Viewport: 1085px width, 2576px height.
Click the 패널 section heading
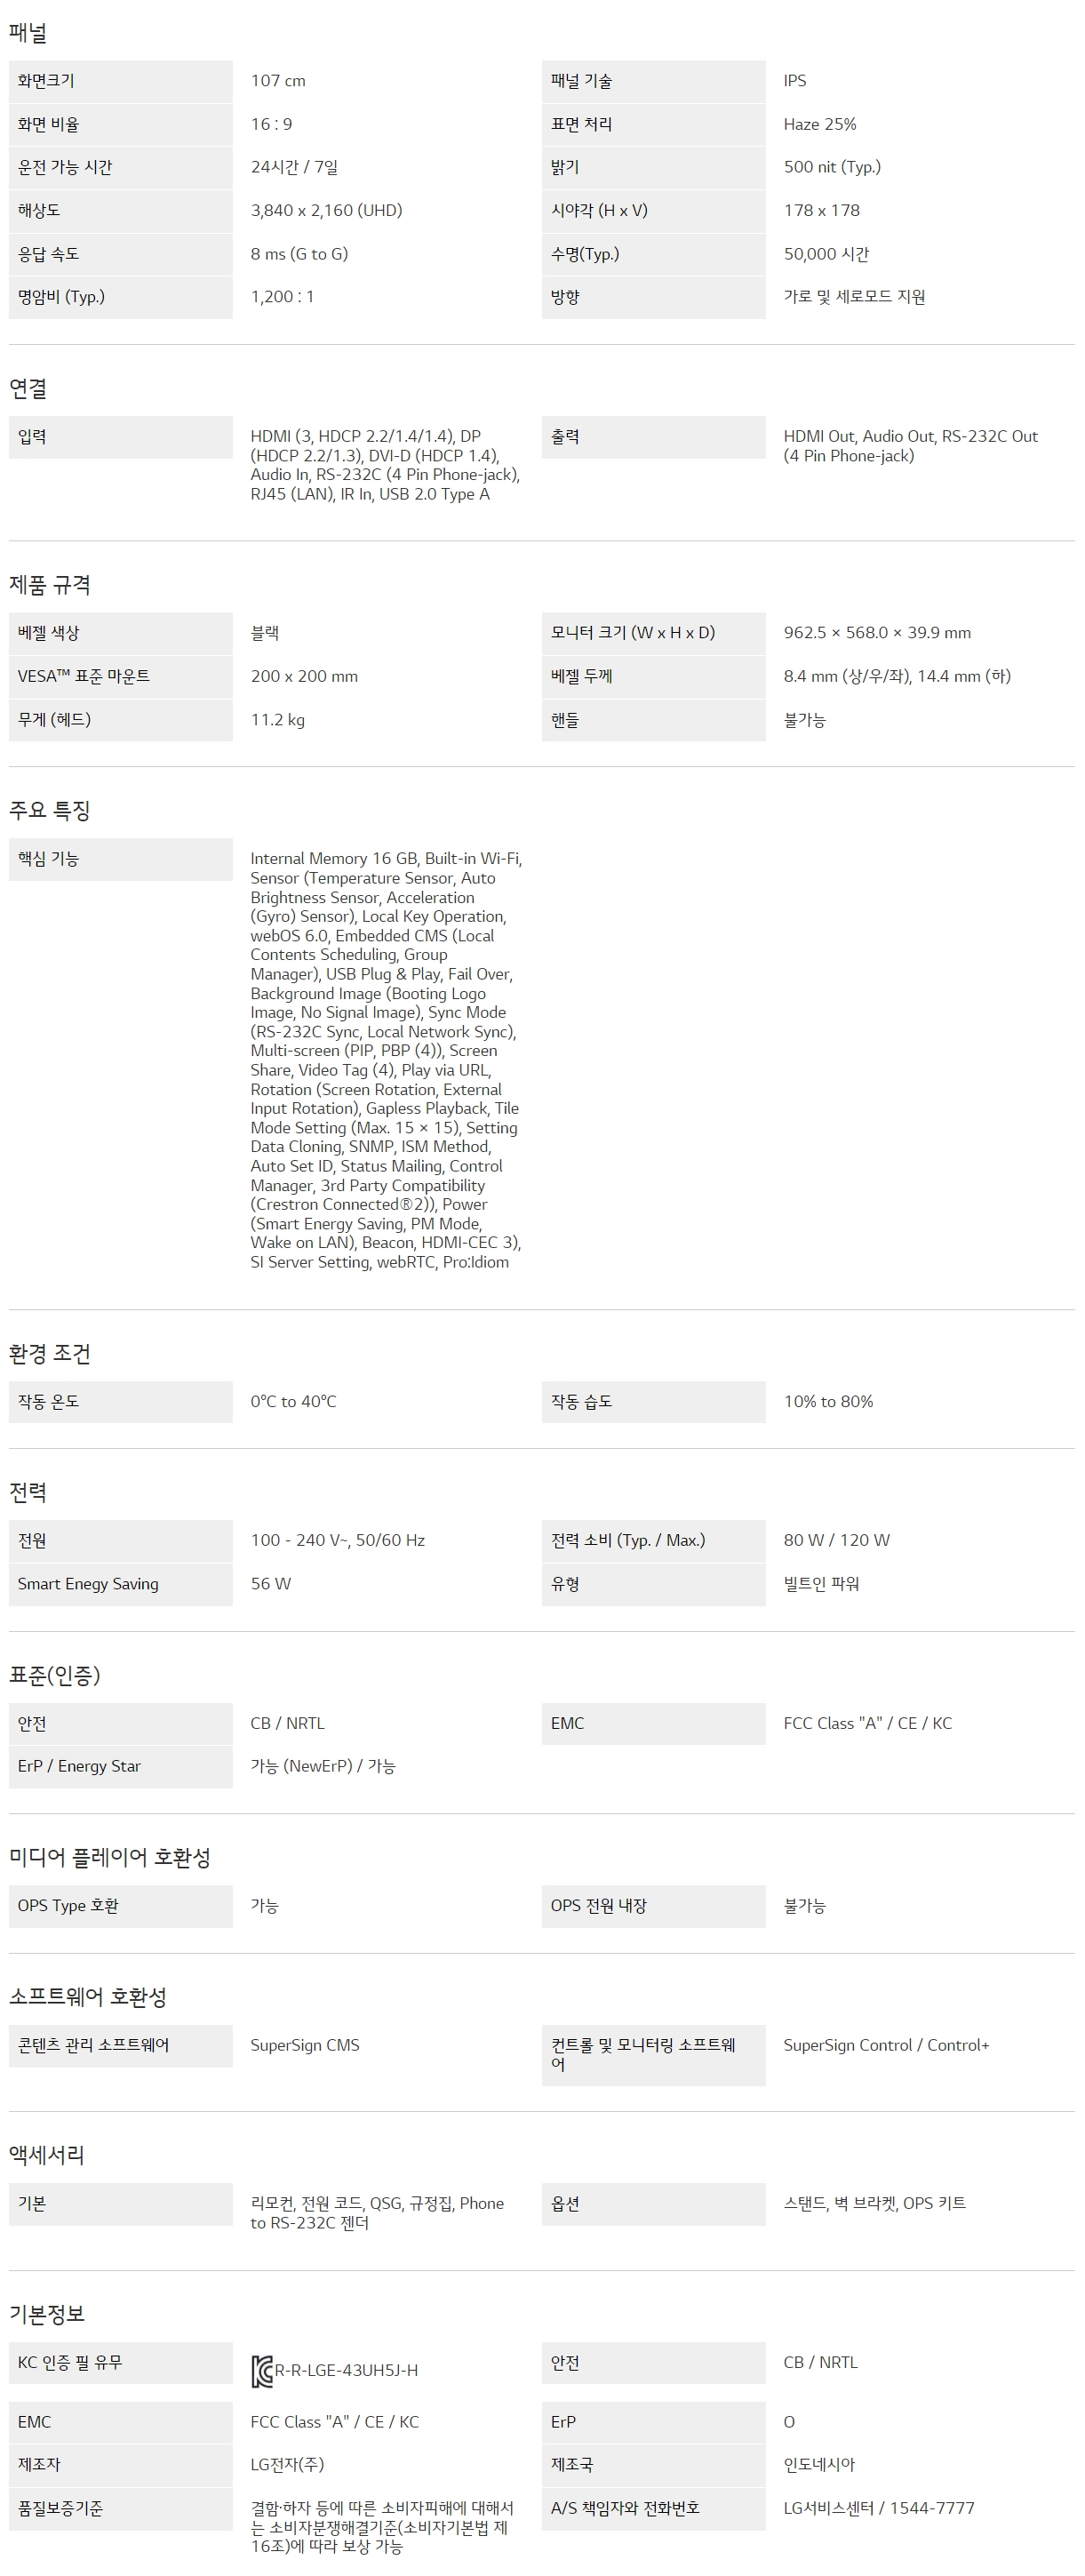pyautogui.click(x=28, y=33)
